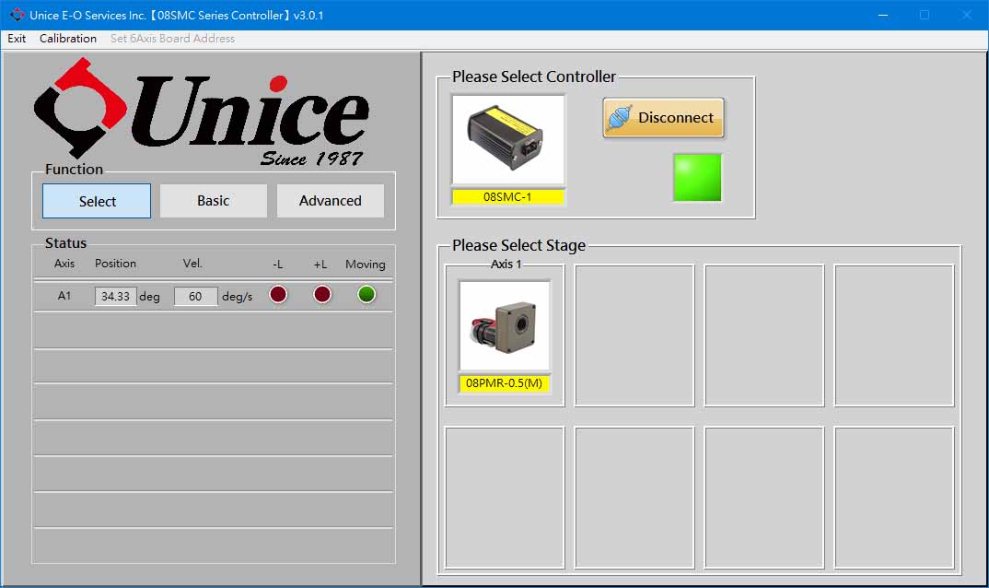Click the A1 axis label
Screen dimensions: 989x588
pos(64,296)
